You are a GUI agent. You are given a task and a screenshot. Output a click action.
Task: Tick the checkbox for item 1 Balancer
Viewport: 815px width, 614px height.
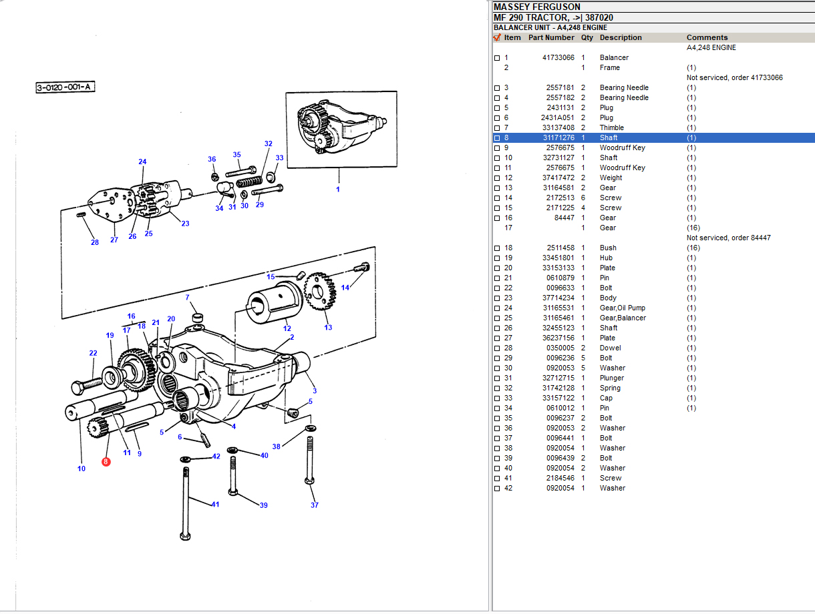(x=497, y=58)
